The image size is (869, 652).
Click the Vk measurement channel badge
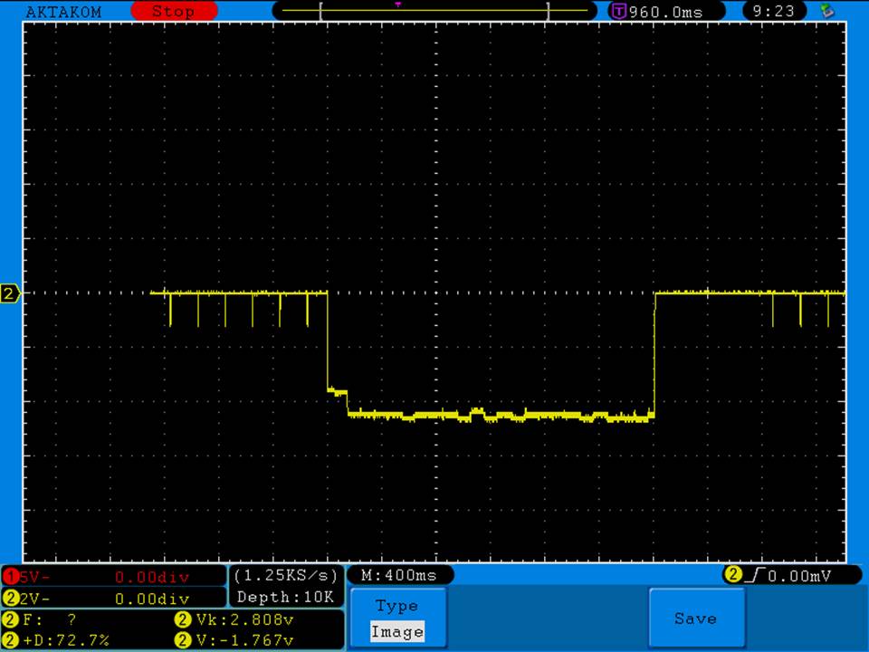coord(181,620)
